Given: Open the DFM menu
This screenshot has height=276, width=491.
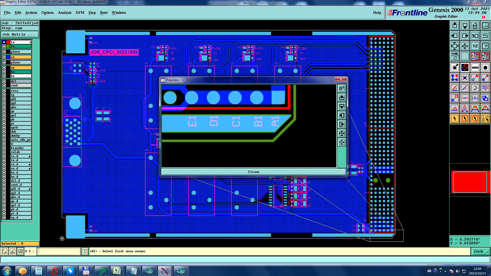Looking at the screenshot, I should [80, 13].
